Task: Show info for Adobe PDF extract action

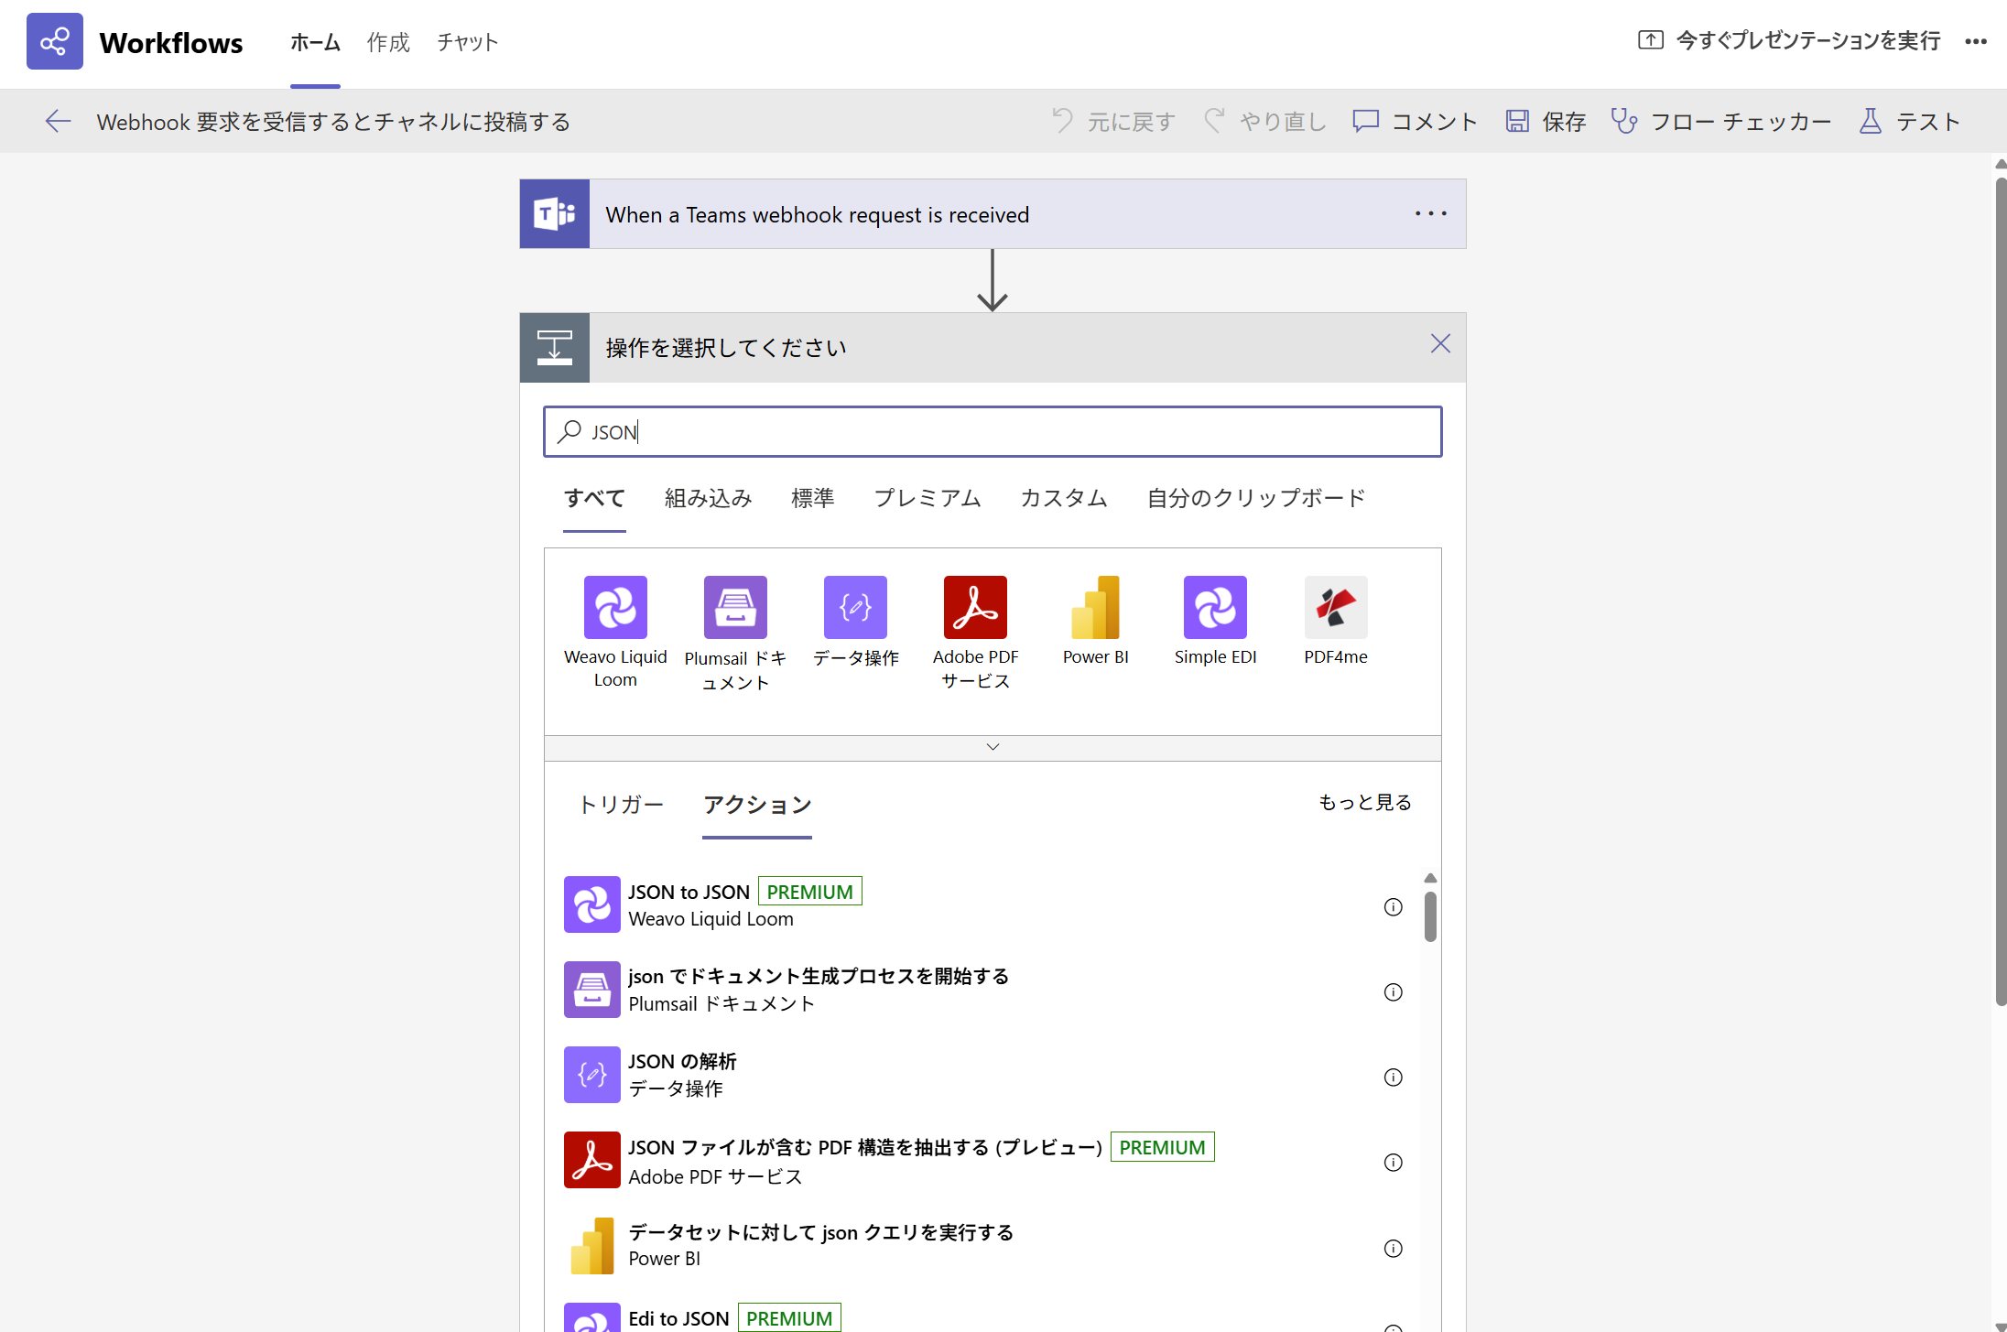Action: pyautogui.click(x=1393, y=1163)
